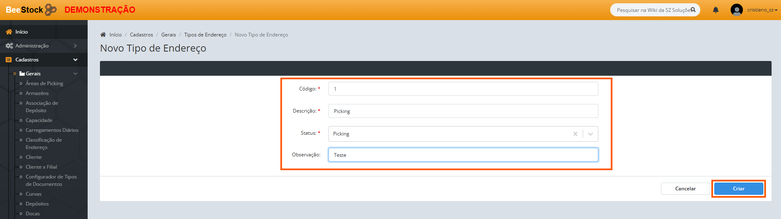Viewport: 781px width, 219px height.
Task: Open the cristiano_sz user dropdown
Action: click(762, 10)
